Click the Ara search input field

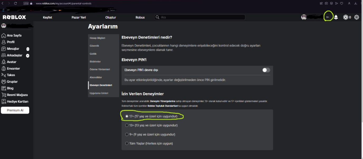click(200, 17)
